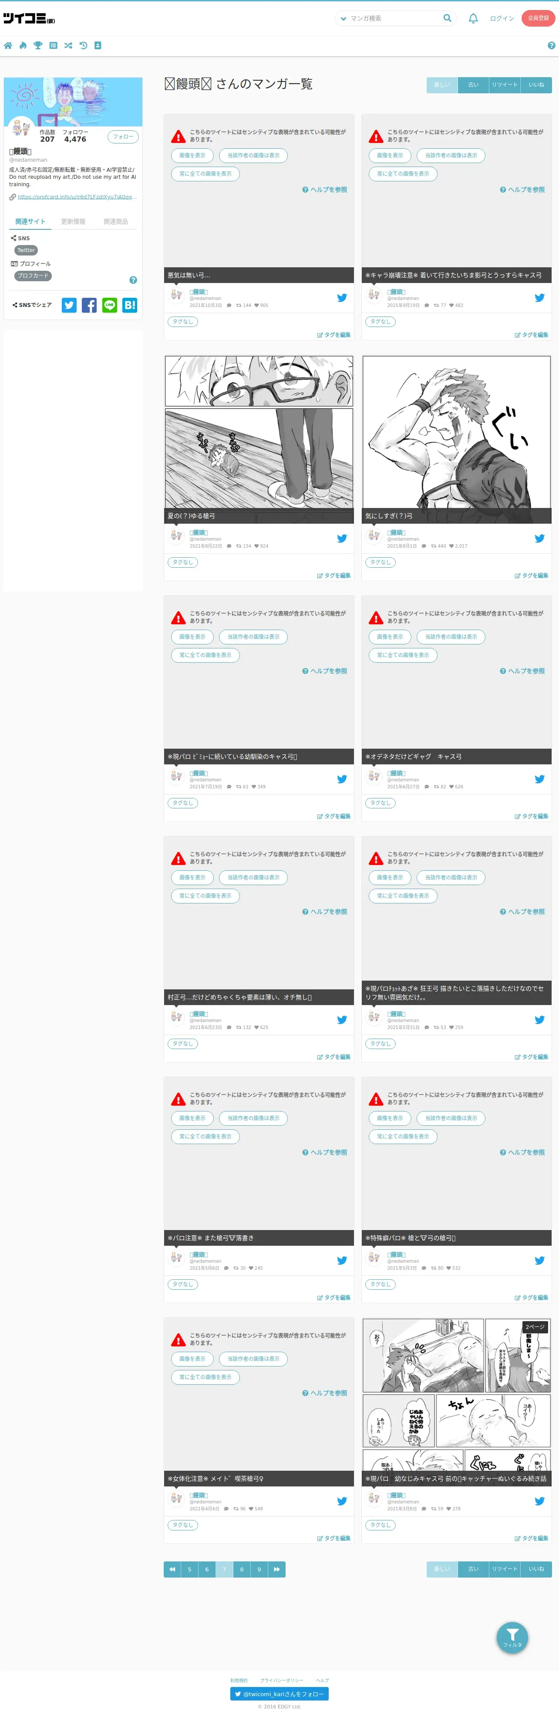Image resolution: width=559 pixels, height=1721 pixels.
Task: Share the page on LINE
Action: (109, 305)
